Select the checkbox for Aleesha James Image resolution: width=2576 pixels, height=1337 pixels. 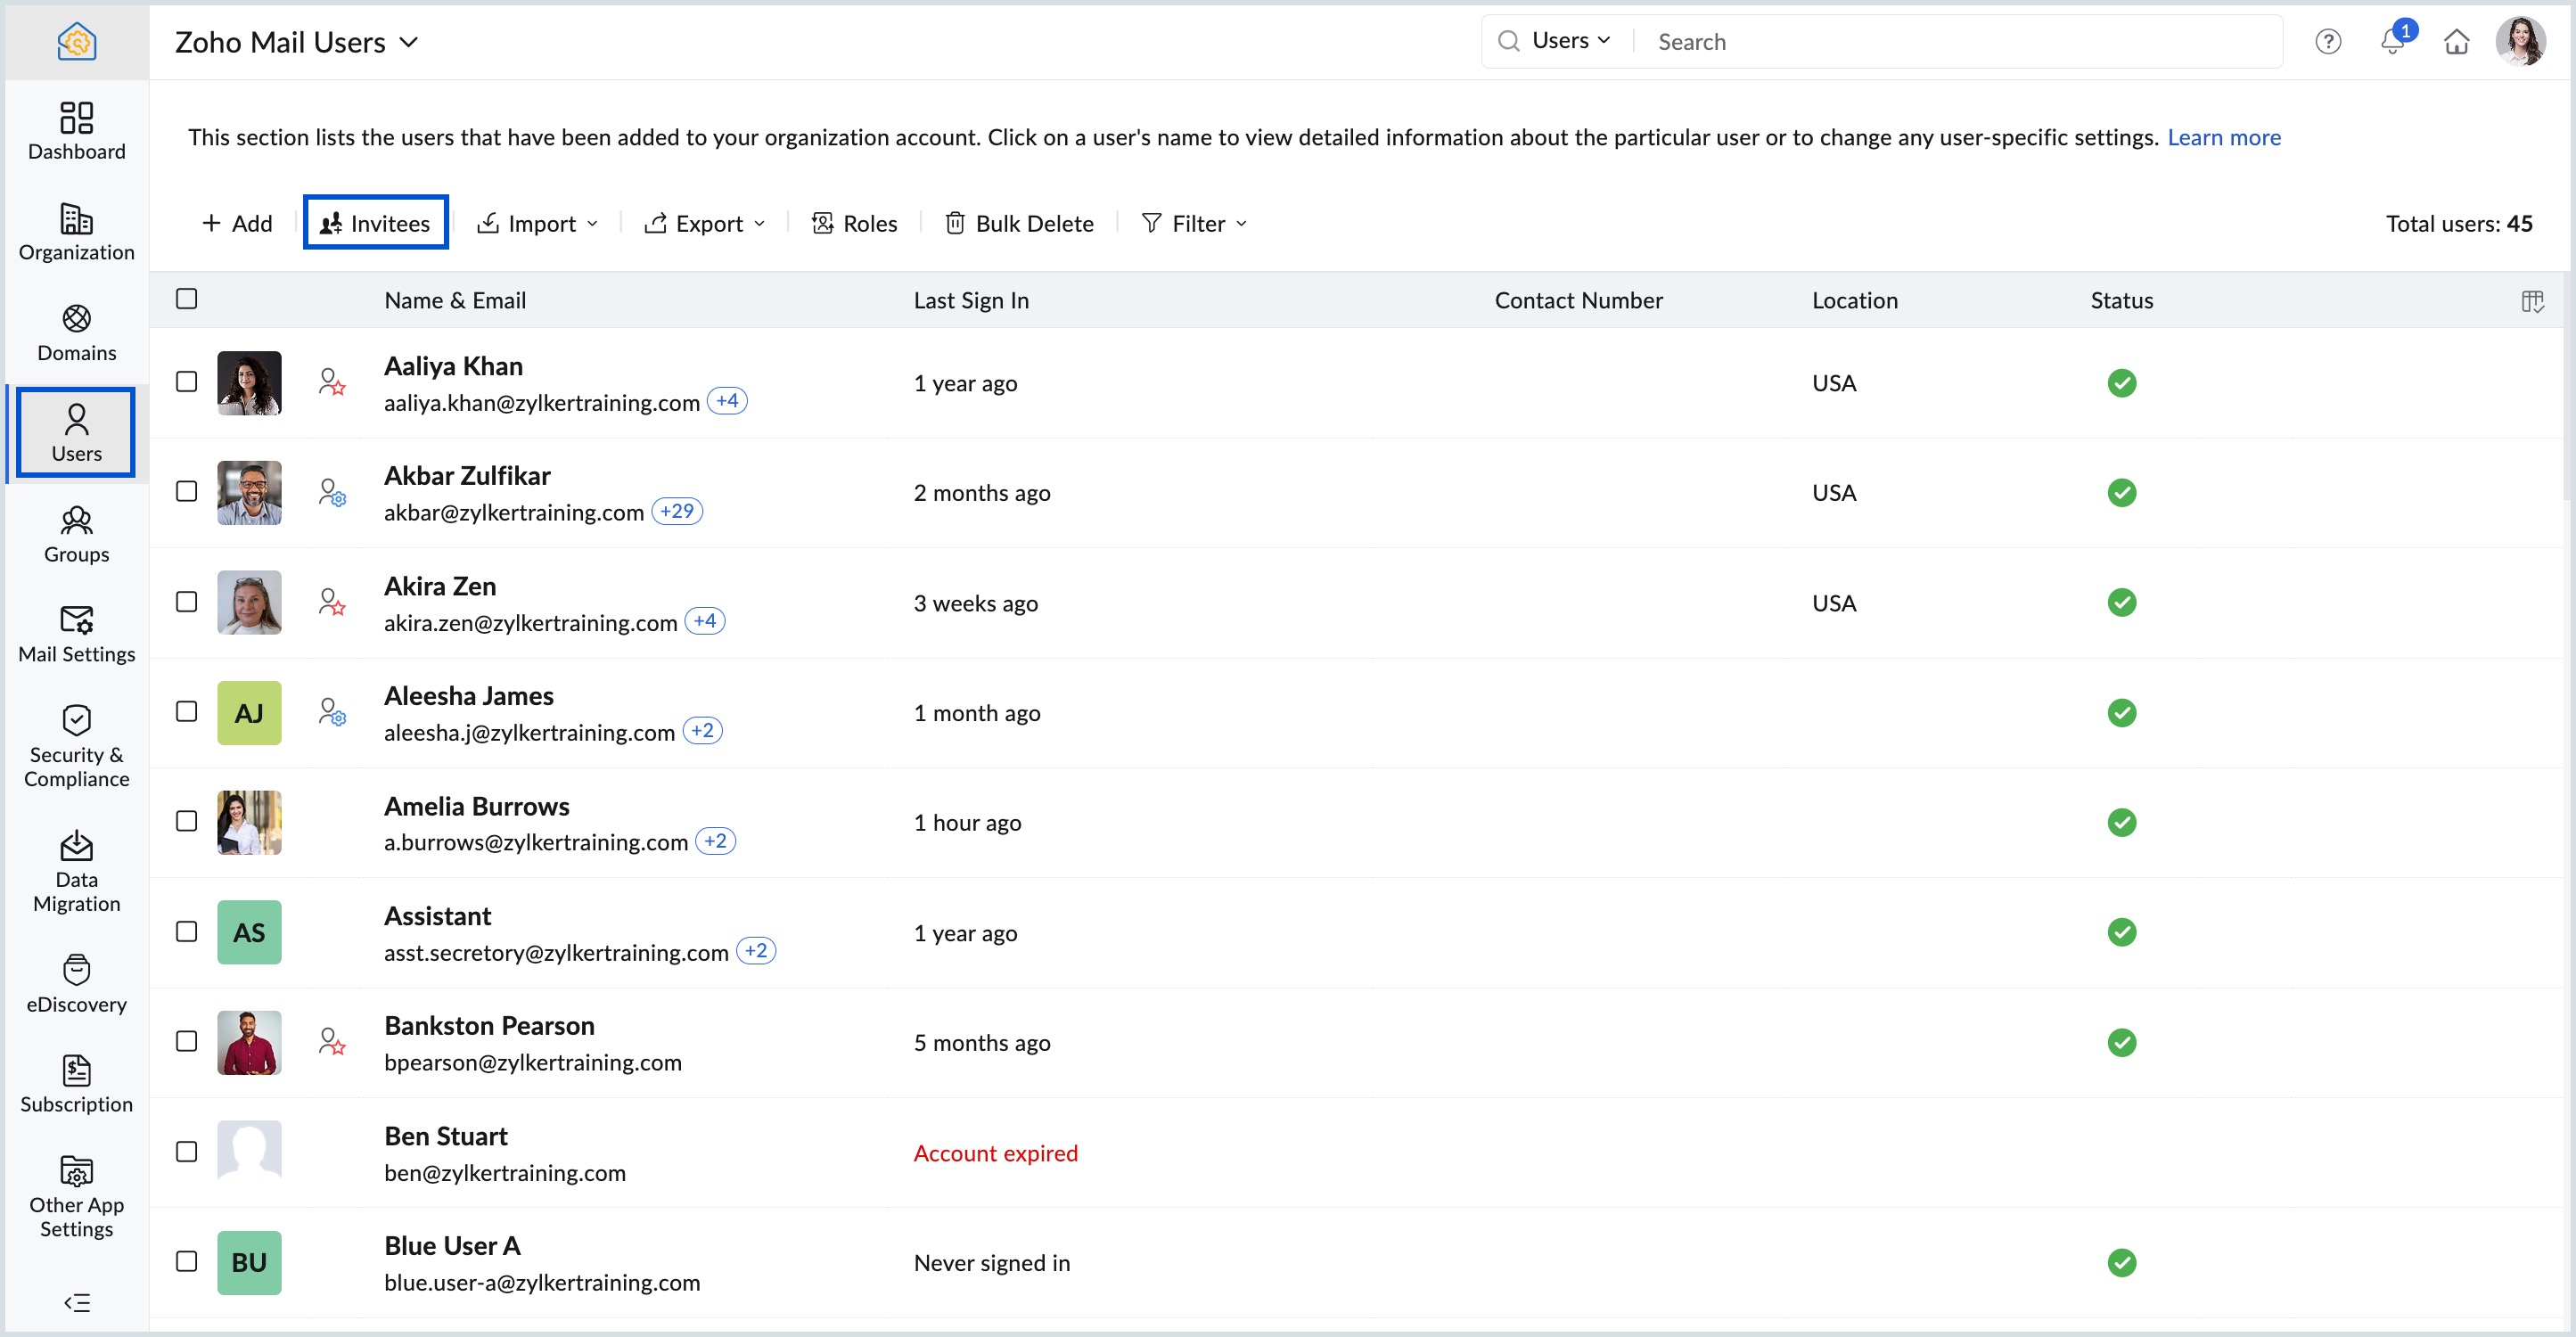pos(187,712)
